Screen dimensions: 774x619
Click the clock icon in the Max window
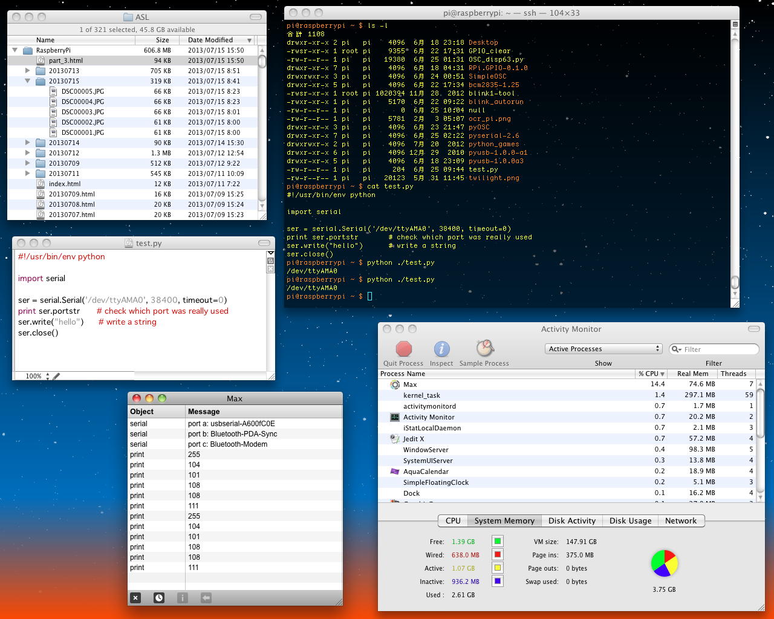158,598
